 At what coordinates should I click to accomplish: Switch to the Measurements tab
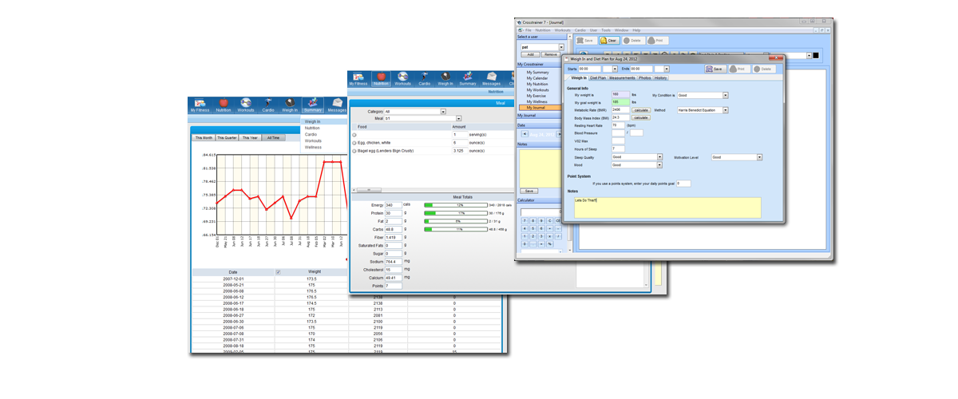click(623, 78)
